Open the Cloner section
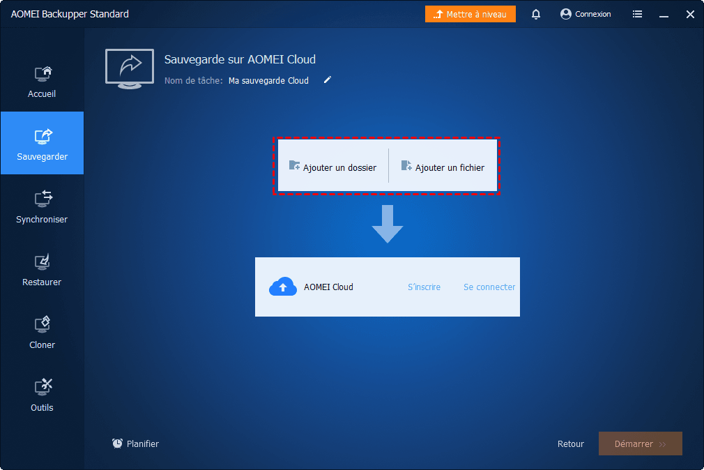Image resolution: width=704 pixels, height=470 pixels. point(43,332)
